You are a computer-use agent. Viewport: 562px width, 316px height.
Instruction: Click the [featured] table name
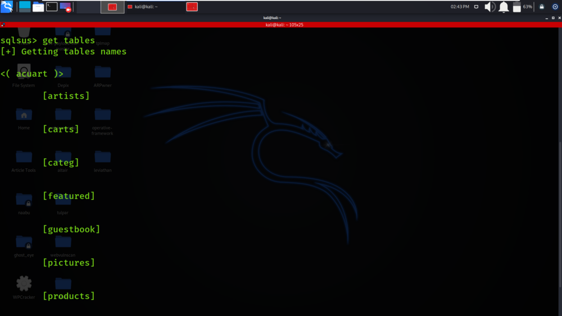(69, 196)
